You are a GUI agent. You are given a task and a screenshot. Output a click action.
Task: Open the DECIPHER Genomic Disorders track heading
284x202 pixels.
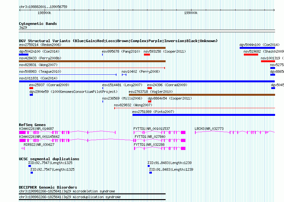click(48, 187)
